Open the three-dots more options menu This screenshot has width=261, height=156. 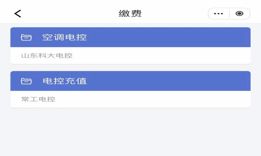218,14
